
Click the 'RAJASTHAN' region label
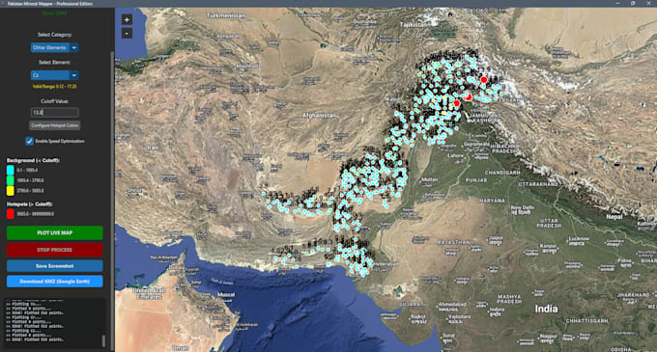tap(454, 242)
